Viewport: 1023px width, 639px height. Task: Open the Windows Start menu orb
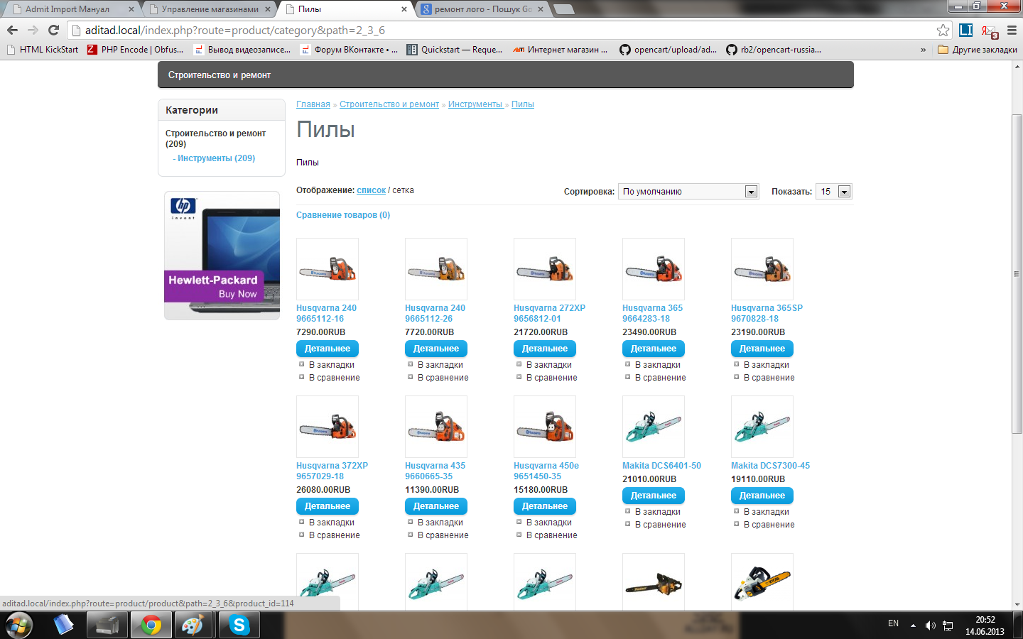19,626
